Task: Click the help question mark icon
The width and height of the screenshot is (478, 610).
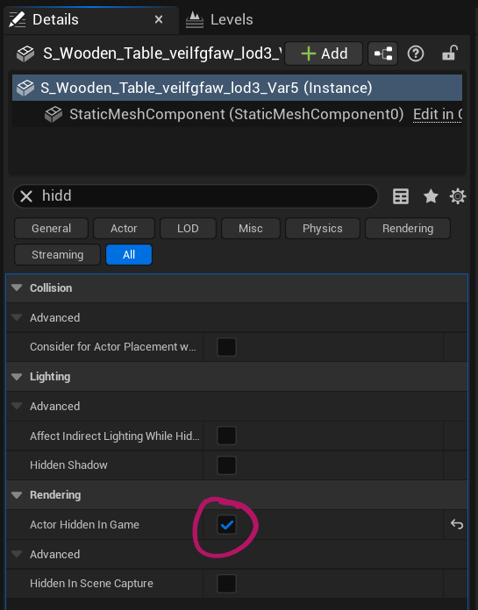Action: click(416, 53)
